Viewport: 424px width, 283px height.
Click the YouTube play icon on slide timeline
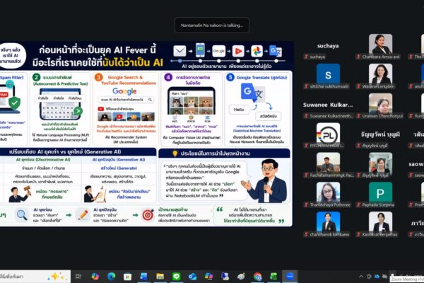click(x=238, y=51)
